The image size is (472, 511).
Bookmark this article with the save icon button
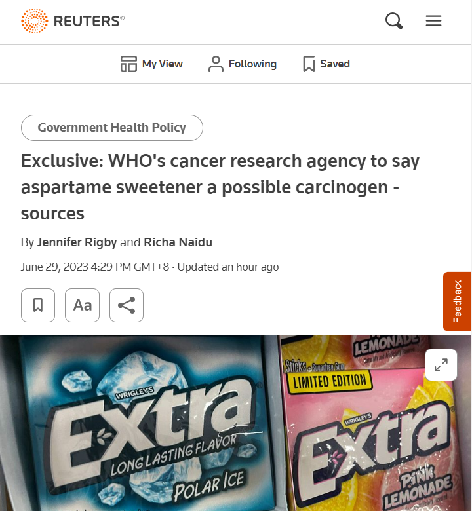[x=38, y=305]
